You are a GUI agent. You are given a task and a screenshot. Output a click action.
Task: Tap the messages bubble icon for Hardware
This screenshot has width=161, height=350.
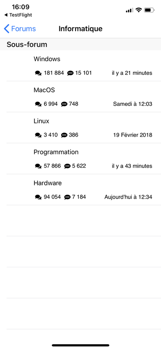pos(67,197)
